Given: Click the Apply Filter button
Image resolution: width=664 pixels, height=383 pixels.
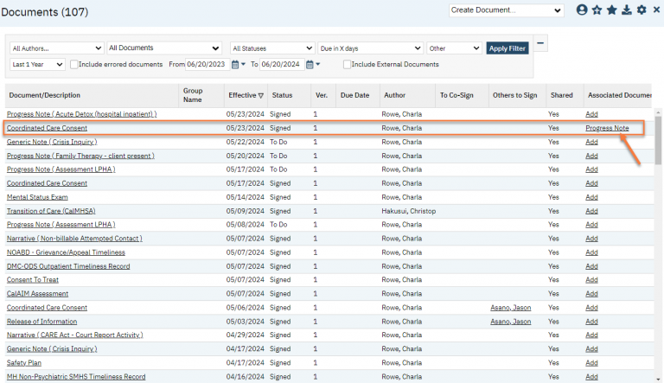Looking at the screenshot, I should tap(508, 48).
